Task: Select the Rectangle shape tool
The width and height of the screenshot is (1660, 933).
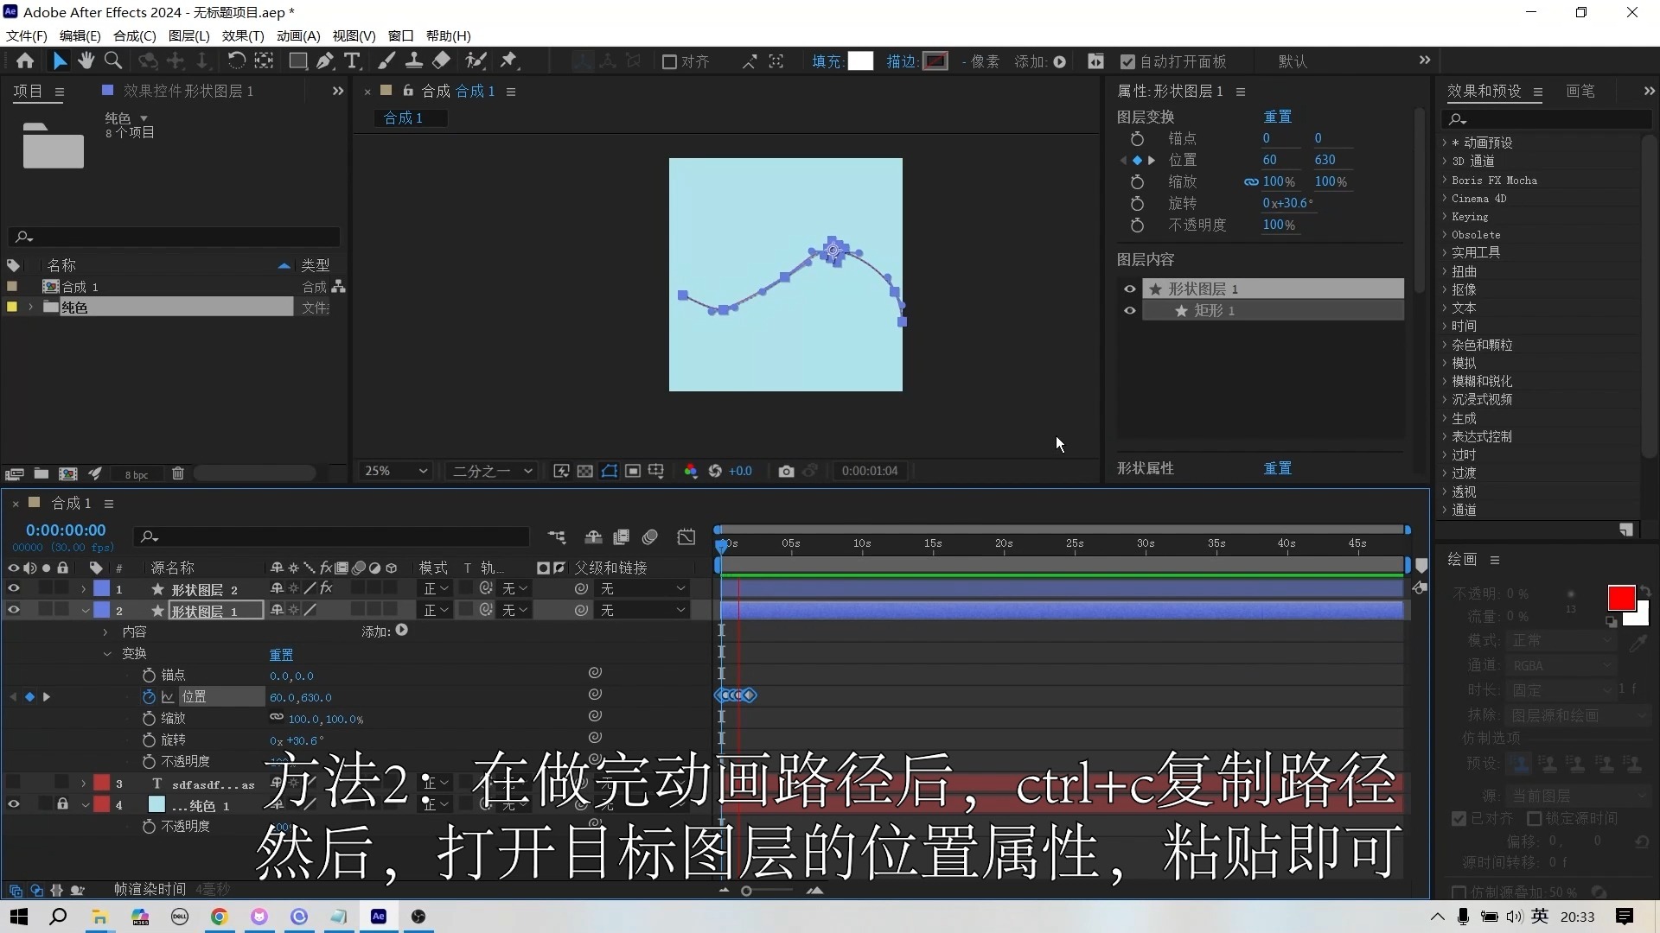Action: point(297,60)
